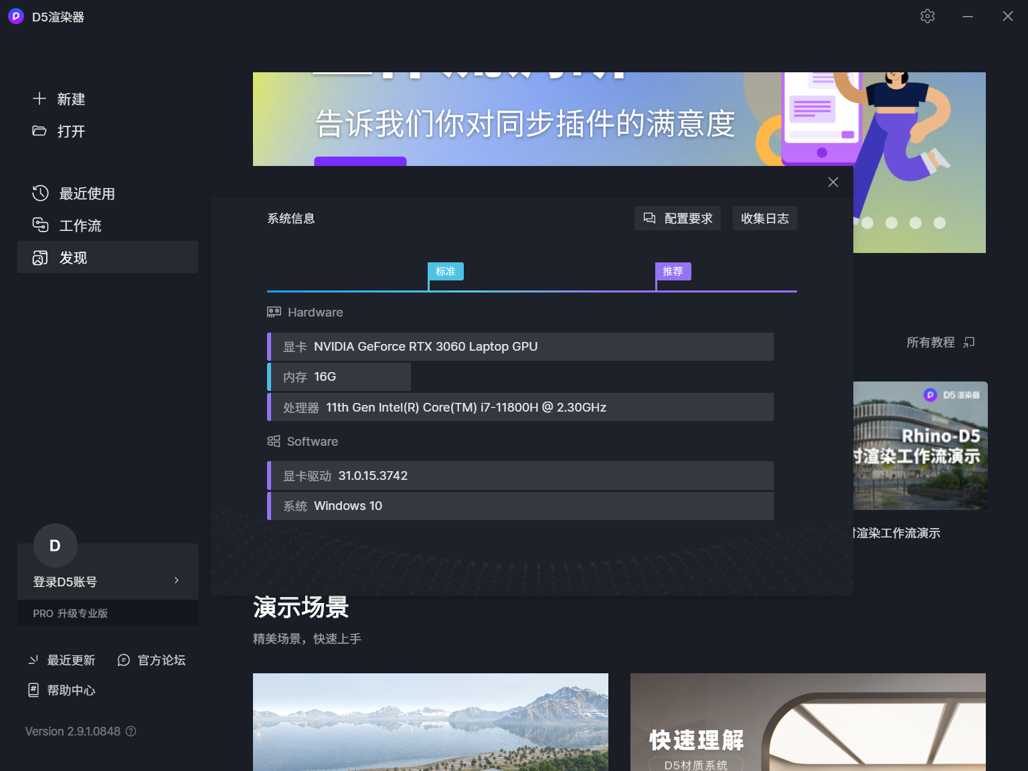The height and width of the screenshot is (771, 1028).
Task: Click 系统信息 dialog title
Action: (x=291, y=218)
